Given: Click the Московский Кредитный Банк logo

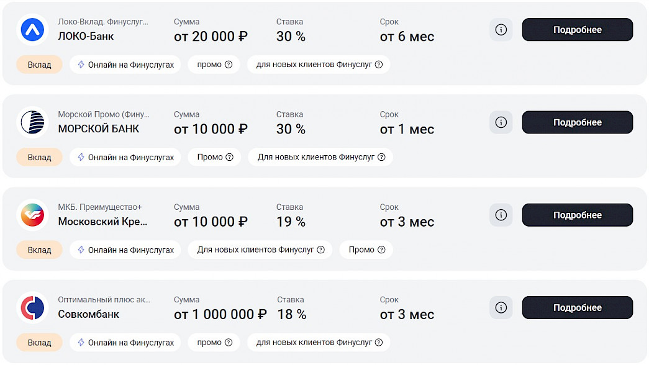Looking at the screenshot, I should (32, 215).
